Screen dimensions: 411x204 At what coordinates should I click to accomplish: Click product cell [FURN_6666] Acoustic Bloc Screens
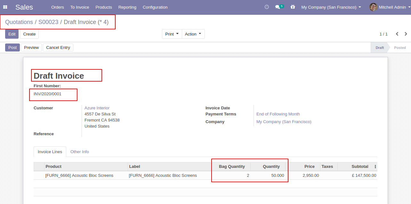[79, 176]
